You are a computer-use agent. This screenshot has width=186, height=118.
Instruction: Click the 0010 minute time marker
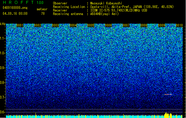[179, 25]
